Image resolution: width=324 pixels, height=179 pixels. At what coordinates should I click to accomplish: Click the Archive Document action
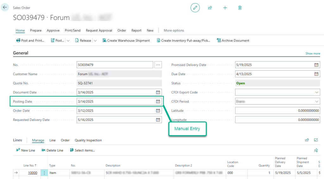(x=233, y=41)
